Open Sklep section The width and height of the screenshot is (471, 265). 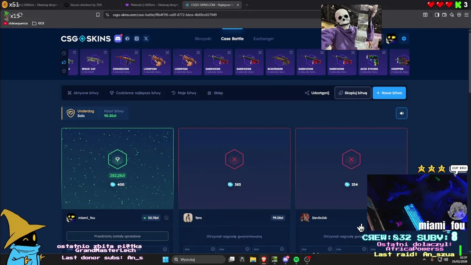coord(215,93)
